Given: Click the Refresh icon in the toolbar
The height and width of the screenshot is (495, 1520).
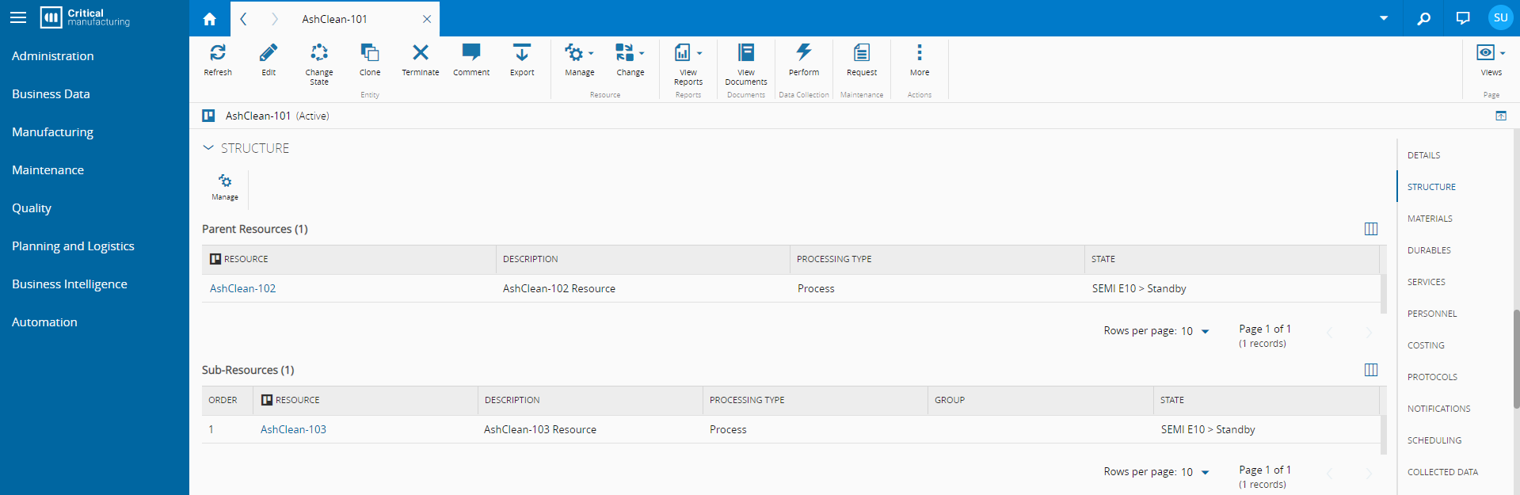Looking at the screenshot, I should click(x=218, y=53).
